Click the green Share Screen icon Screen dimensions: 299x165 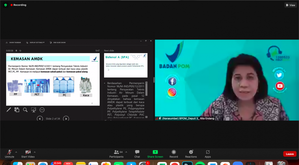click(155, 152)
